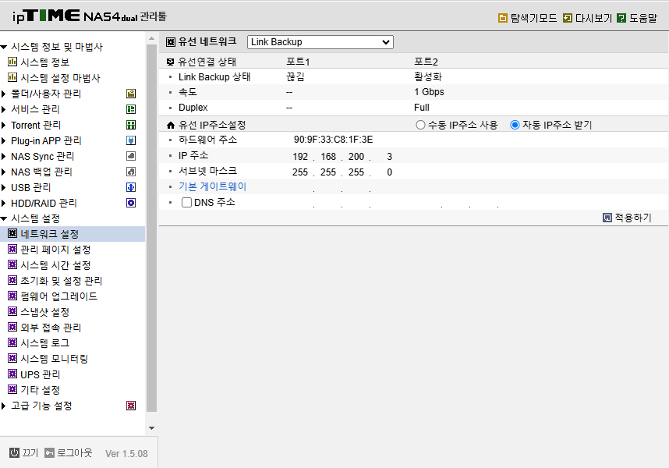669x468 pixels.
Task: Click sidebar scrollbar up arrow
Action: pyautogui.click(x=151, y=38)
